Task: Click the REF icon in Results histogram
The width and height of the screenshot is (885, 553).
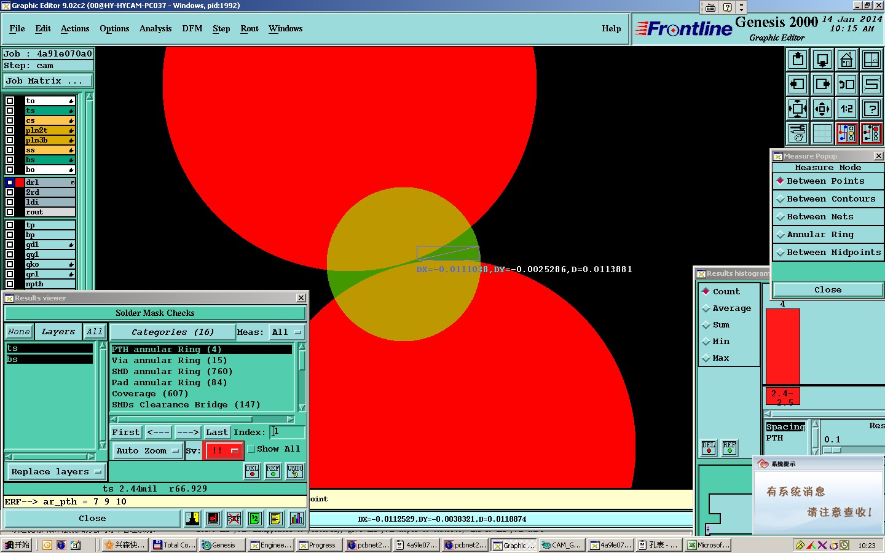Action: click(x=730, y=448)
